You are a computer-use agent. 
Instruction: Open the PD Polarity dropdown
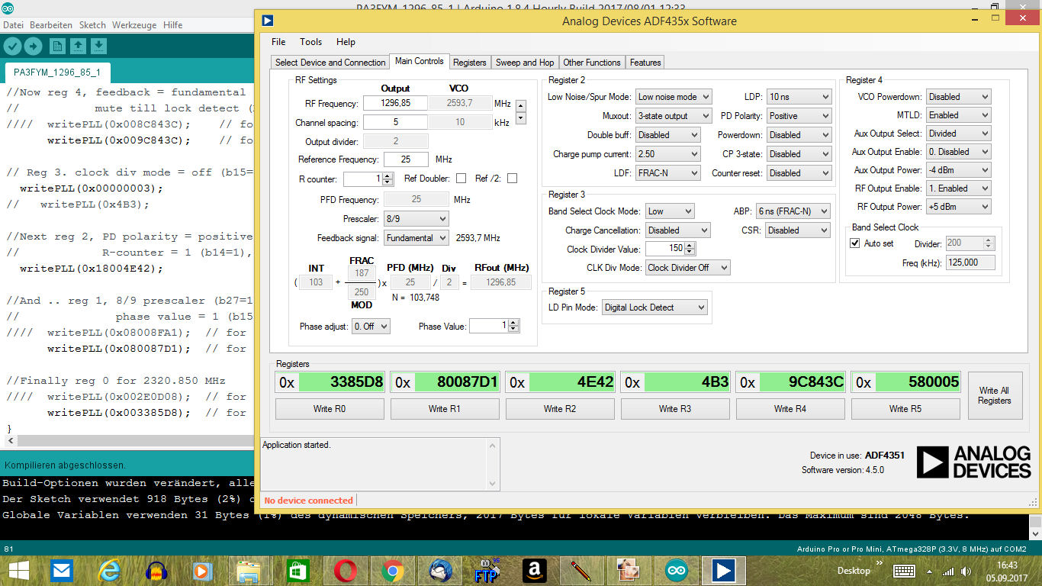tap(799, 116)
